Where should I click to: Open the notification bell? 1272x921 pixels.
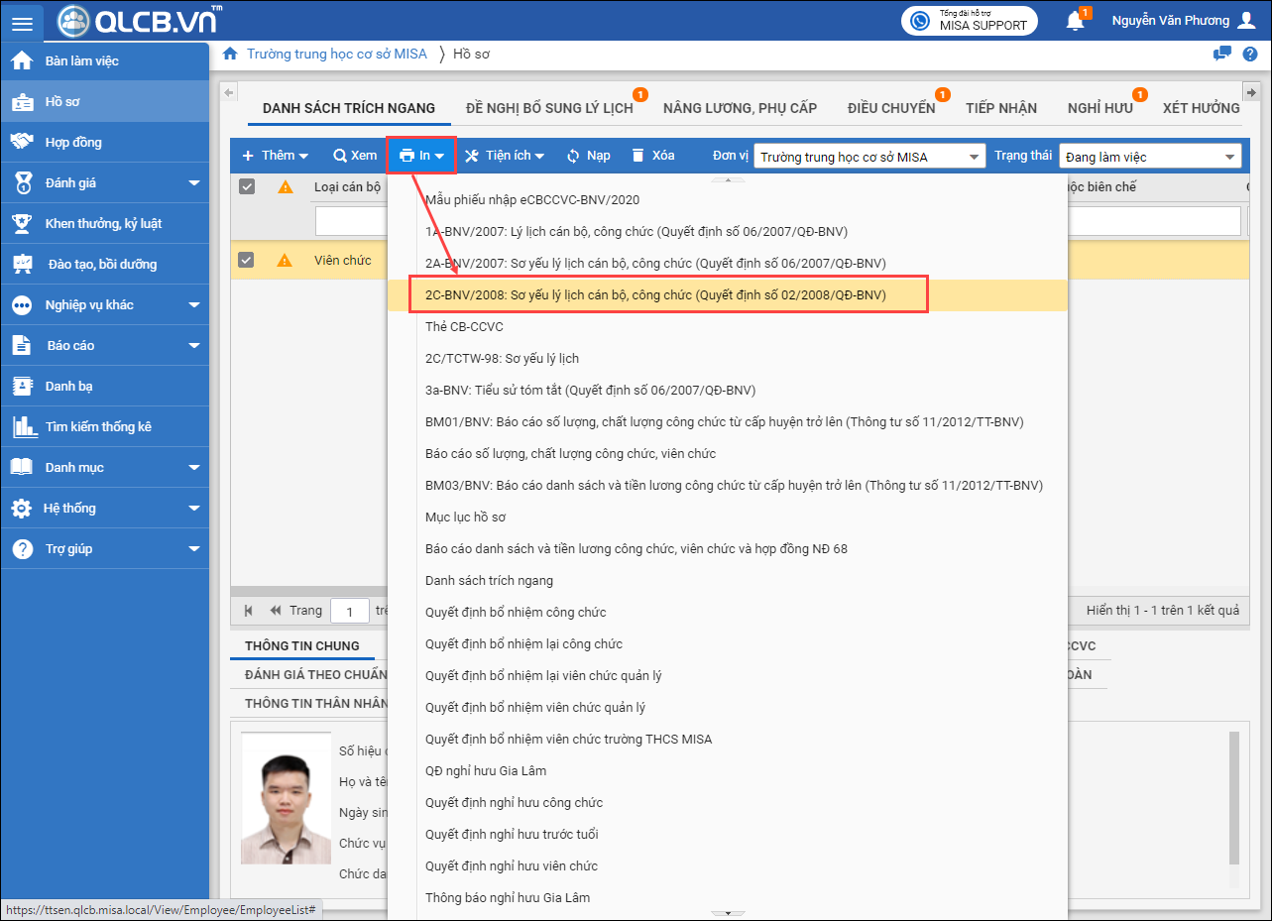pos(1076,21)
